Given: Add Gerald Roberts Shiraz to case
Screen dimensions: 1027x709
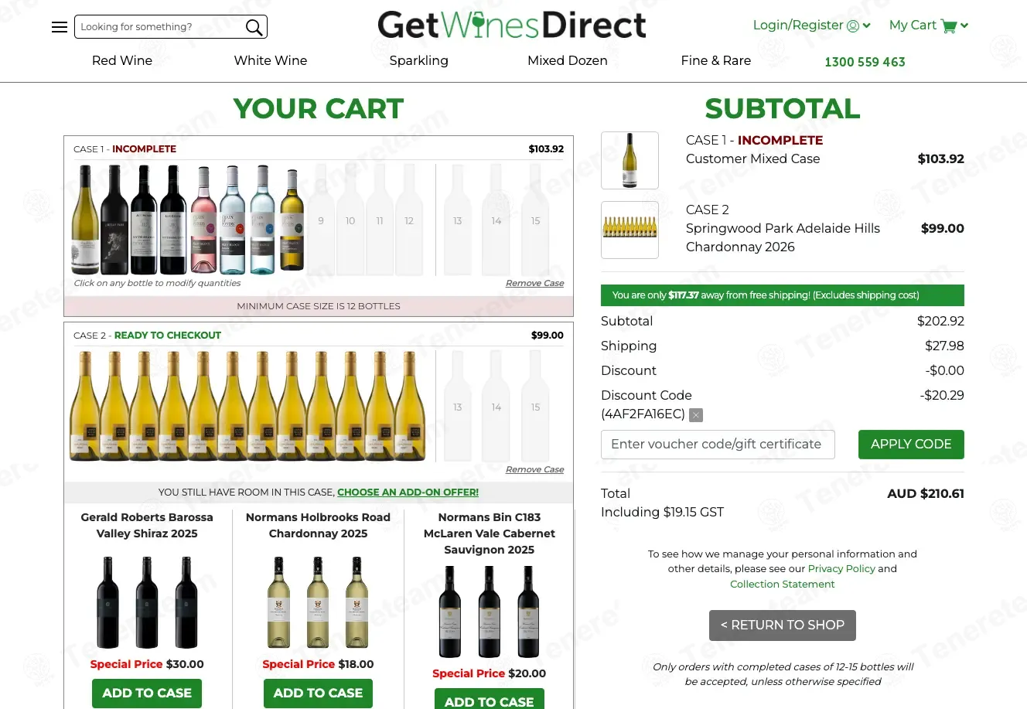Looking at the screenshot, I should tap(147, 693).
